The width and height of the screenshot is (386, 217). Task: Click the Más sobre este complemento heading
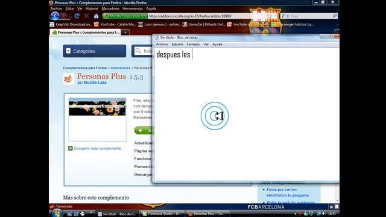point(96,198)
